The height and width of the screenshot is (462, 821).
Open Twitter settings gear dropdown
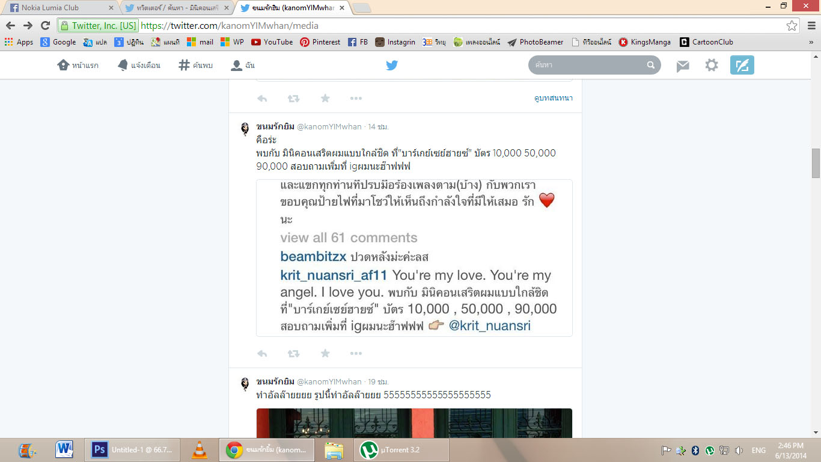(x=712, y=65)
